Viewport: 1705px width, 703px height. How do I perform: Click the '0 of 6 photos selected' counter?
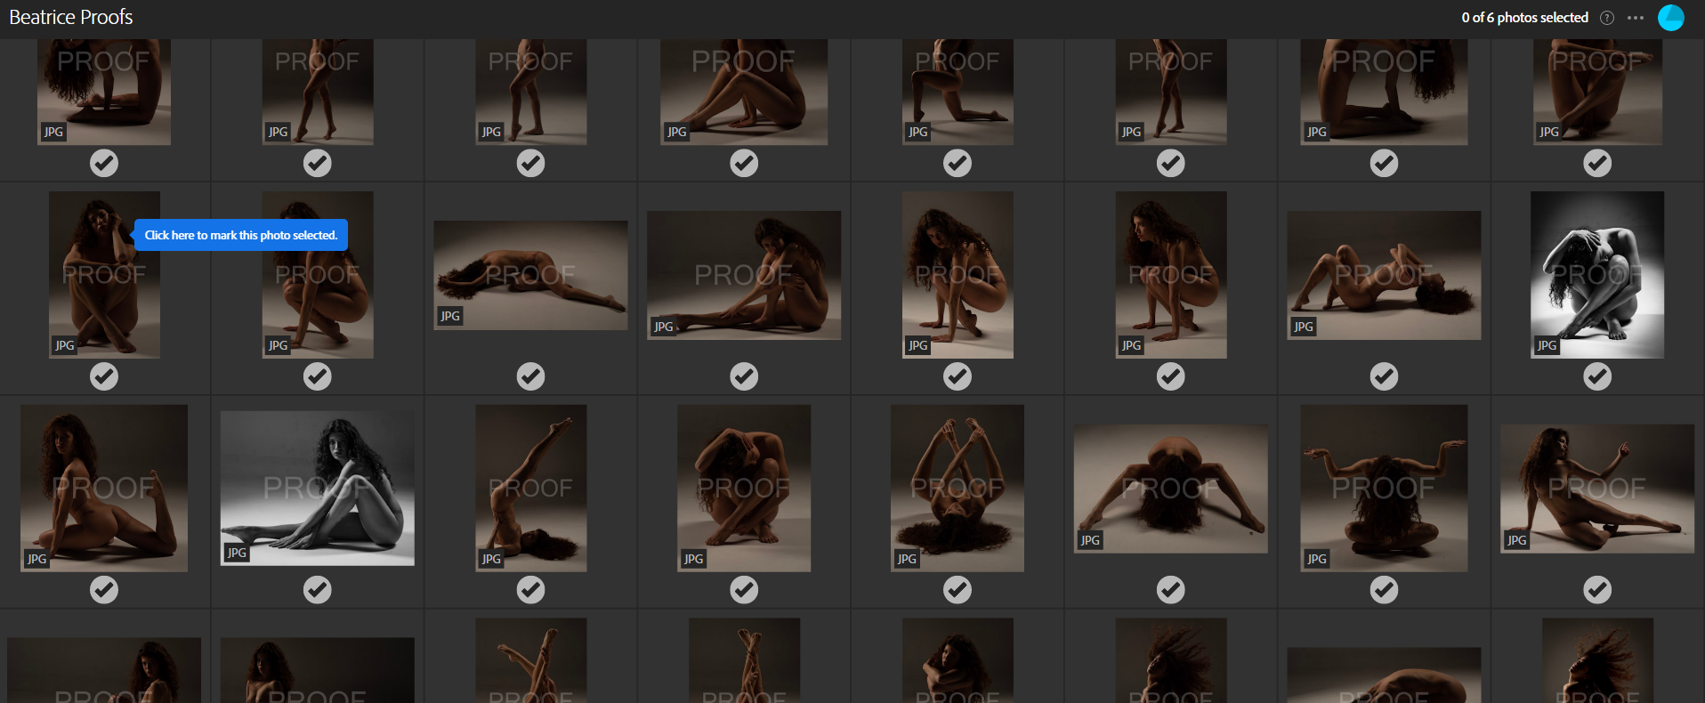pos(1524,18)
